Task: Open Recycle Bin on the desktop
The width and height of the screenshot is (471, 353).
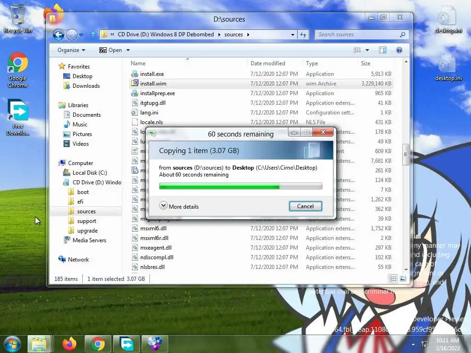Action: tap(18, 18)
